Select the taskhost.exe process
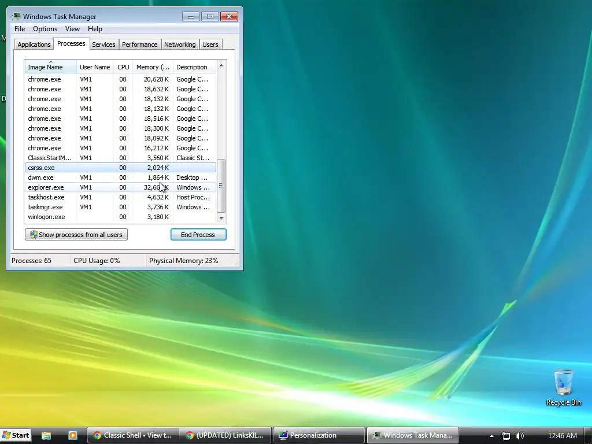 (120, 197)
